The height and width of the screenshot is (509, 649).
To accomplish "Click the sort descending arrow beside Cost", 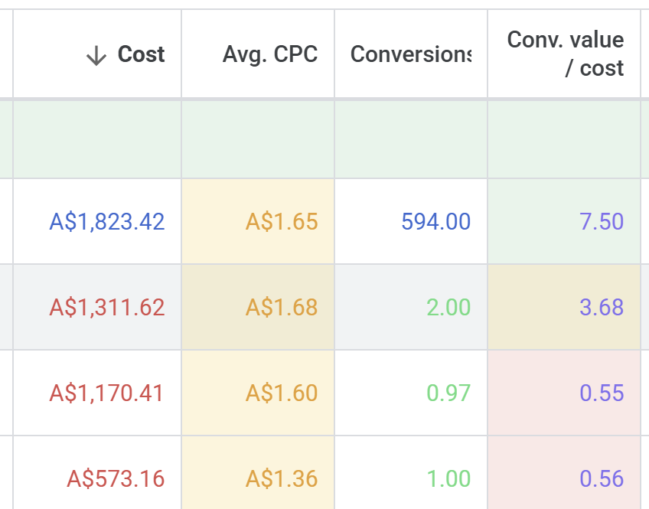I will (96, 55).
